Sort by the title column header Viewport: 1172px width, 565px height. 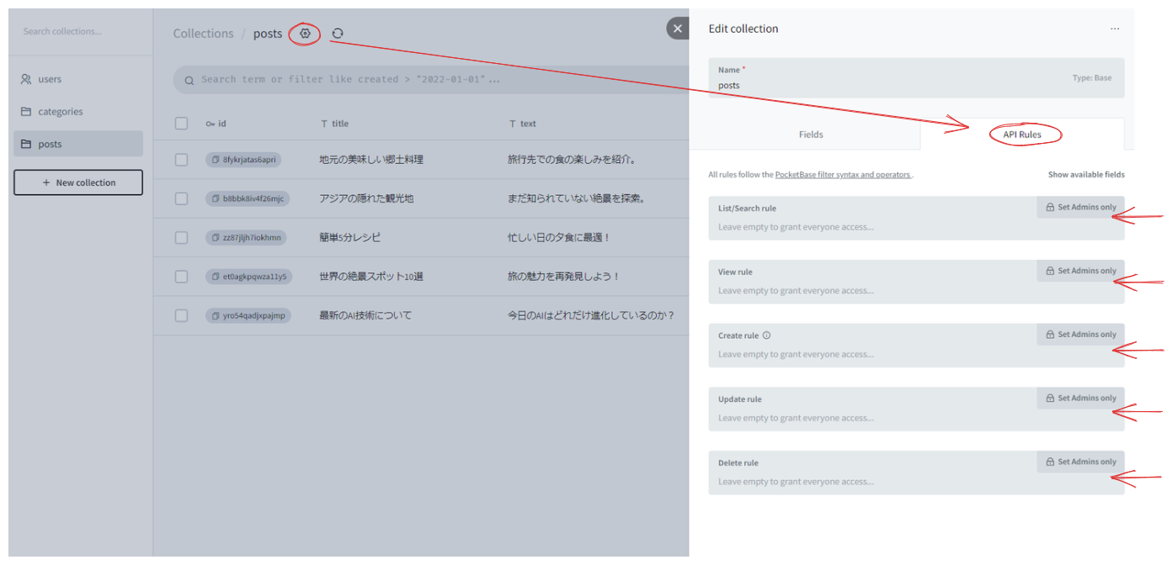[334, 124]
